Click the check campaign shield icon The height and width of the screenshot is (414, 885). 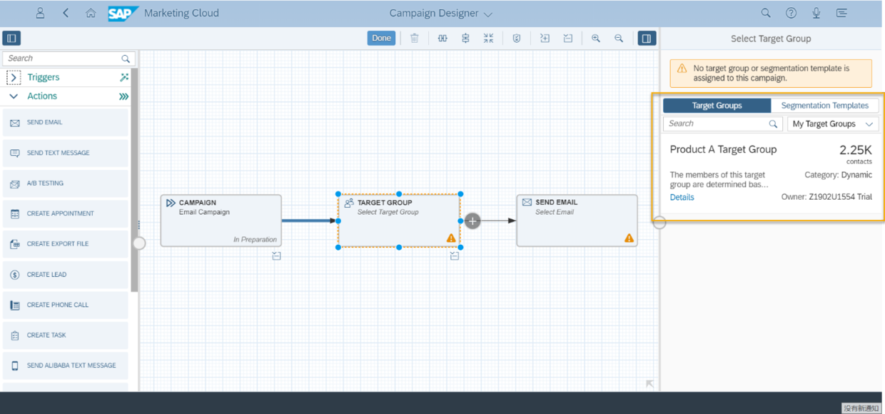pos(517,38)
